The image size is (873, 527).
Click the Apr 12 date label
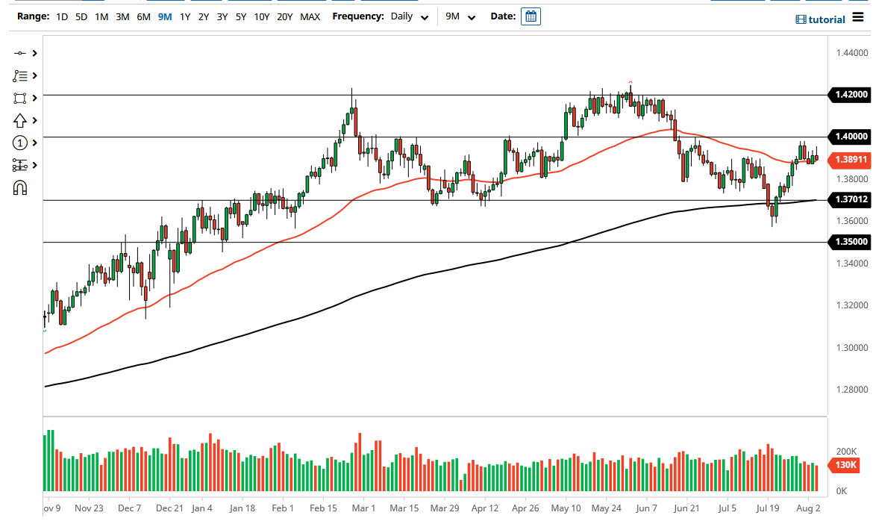pos(485,508)
